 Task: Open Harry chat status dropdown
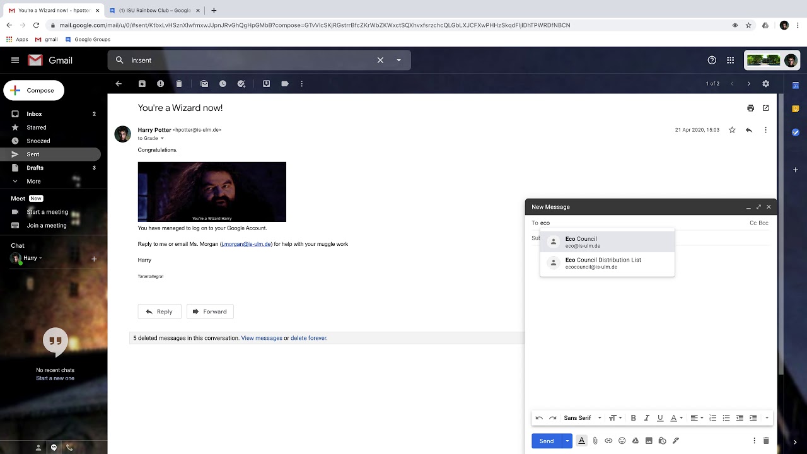pyautogui.click(x=40, y=258)
